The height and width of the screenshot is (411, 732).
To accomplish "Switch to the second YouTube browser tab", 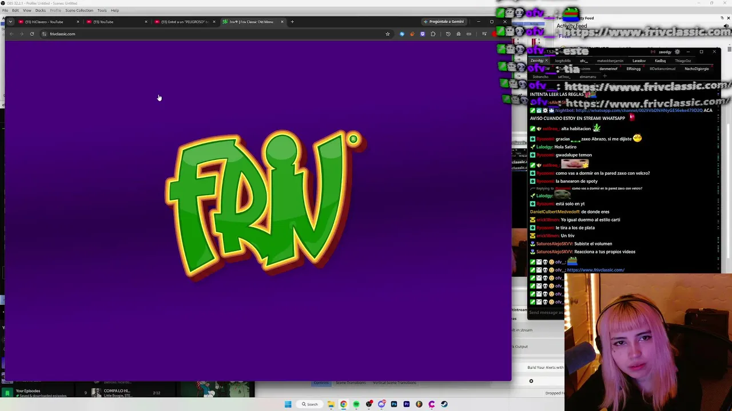I will (117, 22).
